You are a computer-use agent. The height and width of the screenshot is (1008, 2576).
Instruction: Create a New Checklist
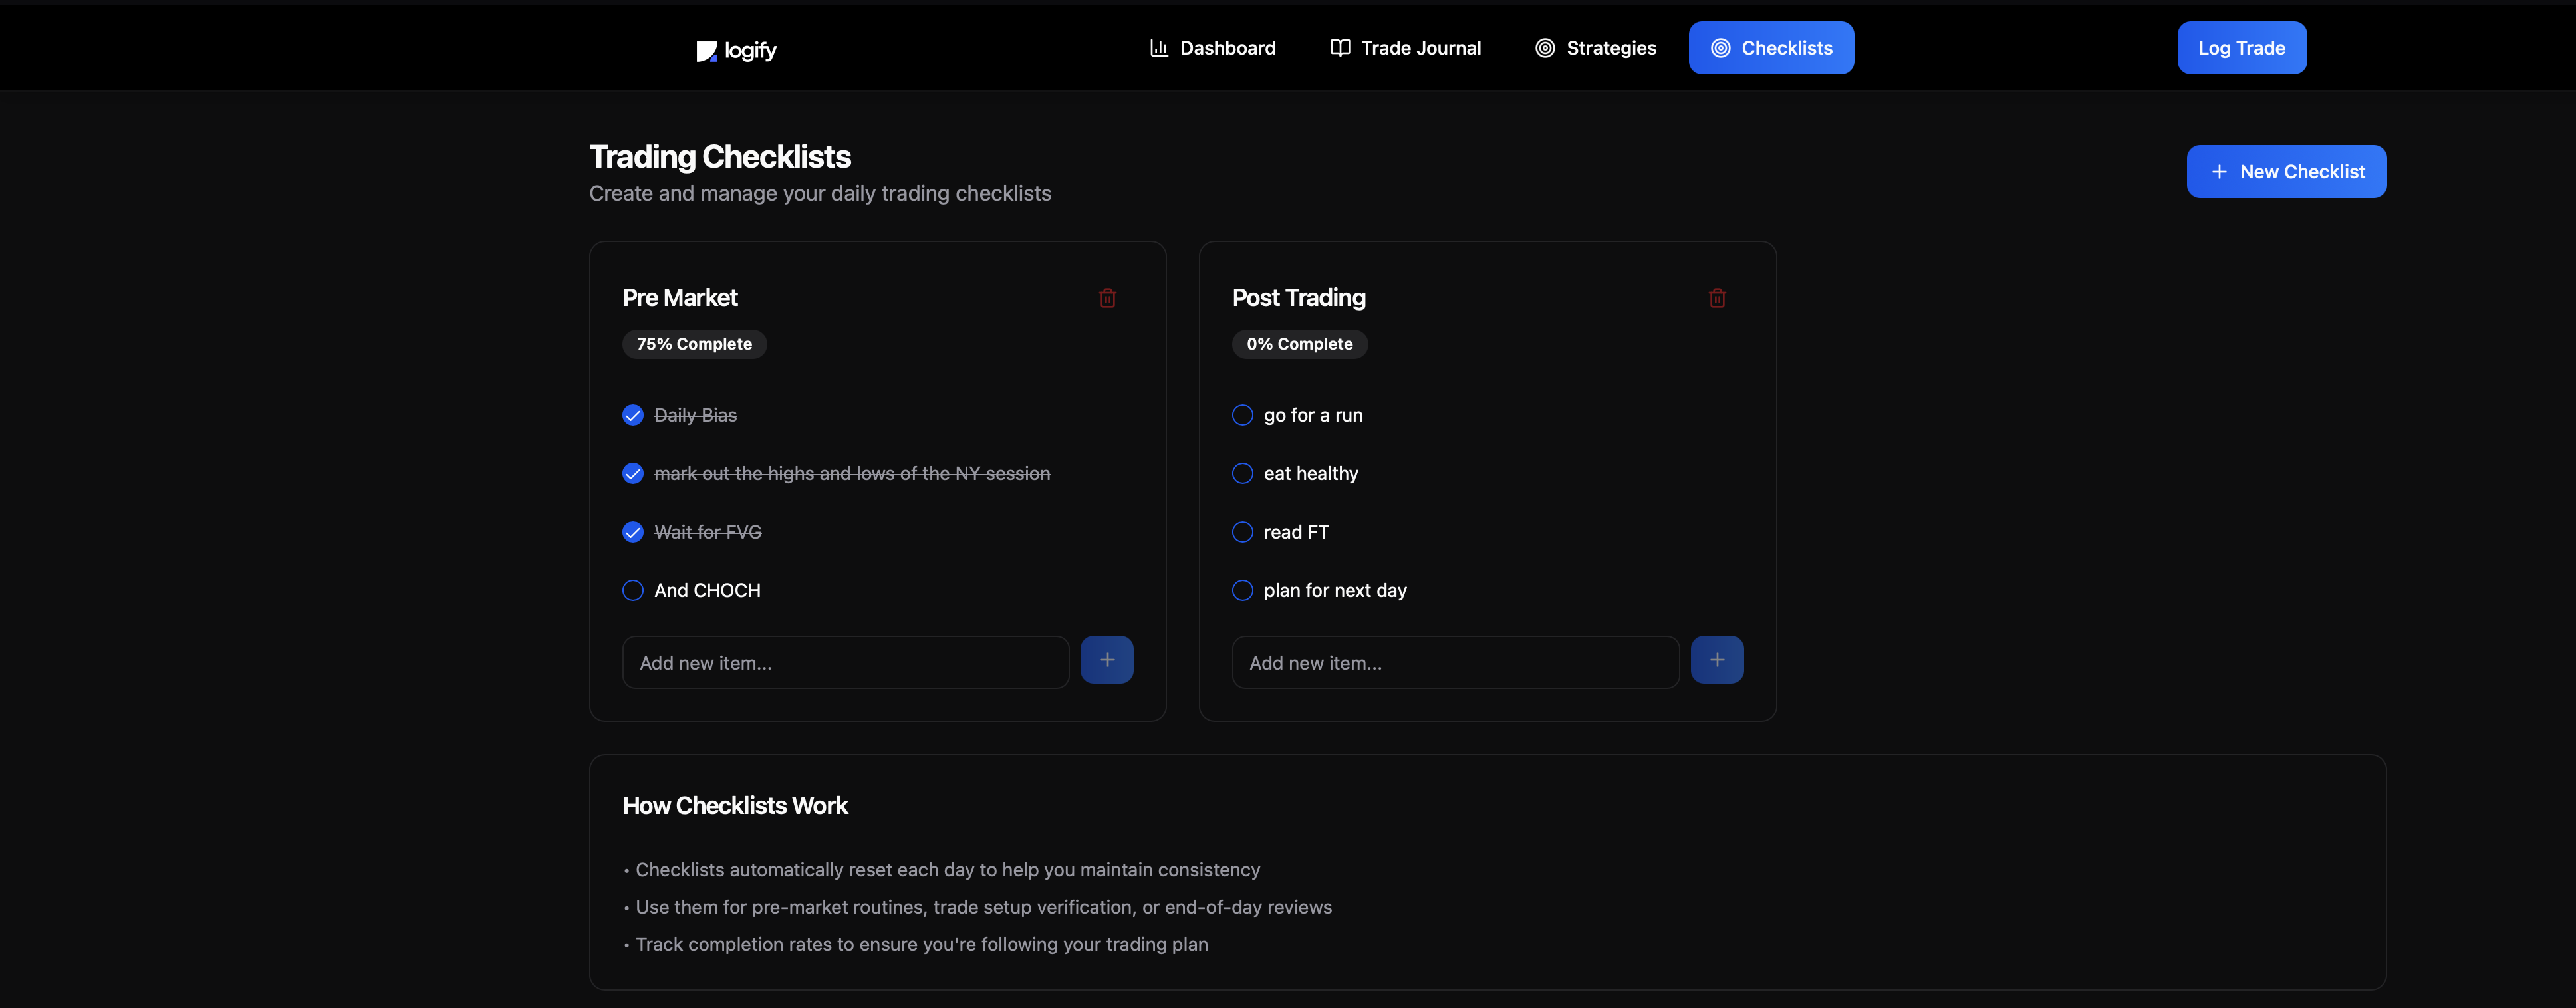click(x=2286, y=172)
